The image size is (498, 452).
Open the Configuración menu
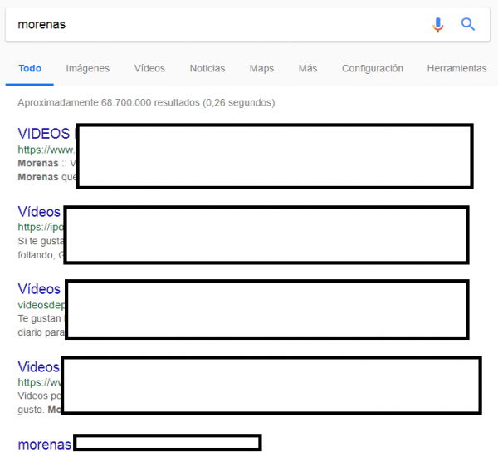[x=373, y=68]
